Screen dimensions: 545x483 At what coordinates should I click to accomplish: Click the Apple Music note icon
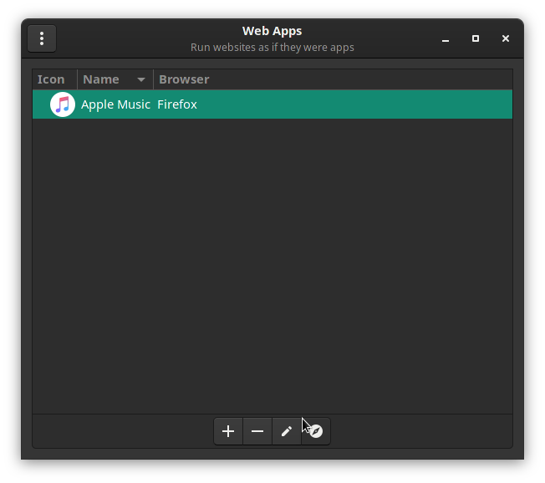pyautogui.click(x=63, y=104)
